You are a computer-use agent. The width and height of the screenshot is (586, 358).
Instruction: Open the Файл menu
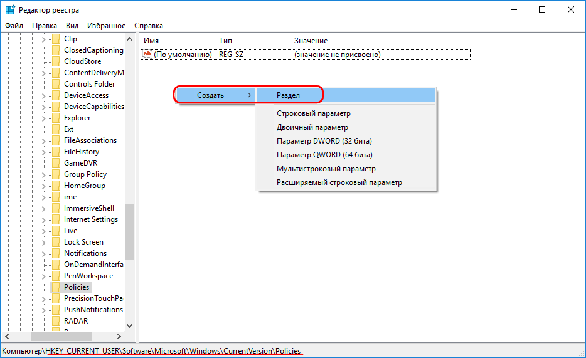coord(14,25)
